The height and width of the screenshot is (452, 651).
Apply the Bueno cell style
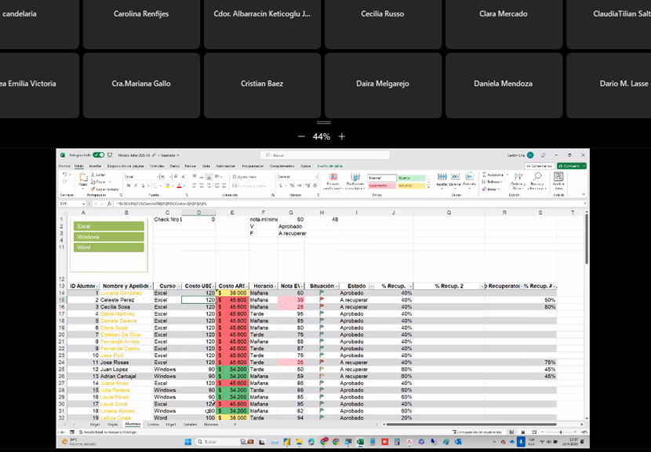pos(412,178)
